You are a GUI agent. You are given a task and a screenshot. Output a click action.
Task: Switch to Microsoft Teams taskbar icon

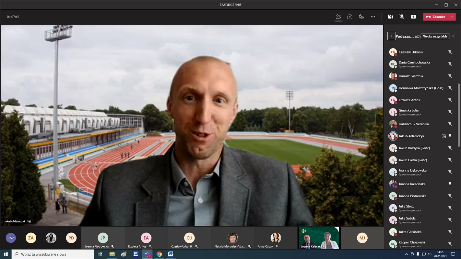pos(147,254)
